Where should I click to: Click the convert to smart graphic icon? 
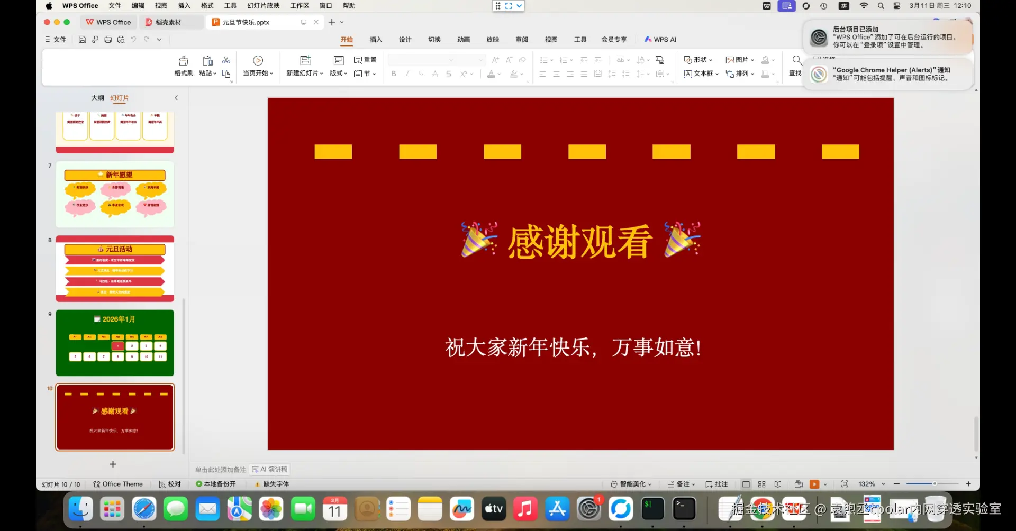click(x=660, y=60)
